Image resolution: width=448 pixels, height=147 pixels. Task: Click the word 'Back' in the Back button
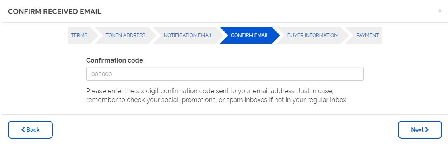coord(33,130)
